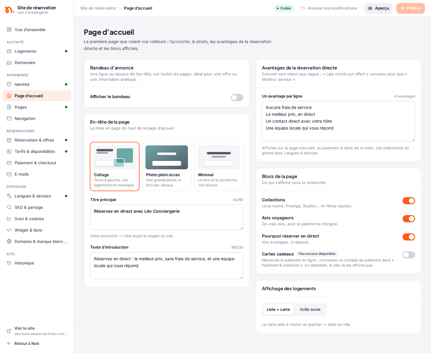The image size is (431, 353).
Task: Click the Réservation & offres calendar icon
Action: [x=9, y=140]
